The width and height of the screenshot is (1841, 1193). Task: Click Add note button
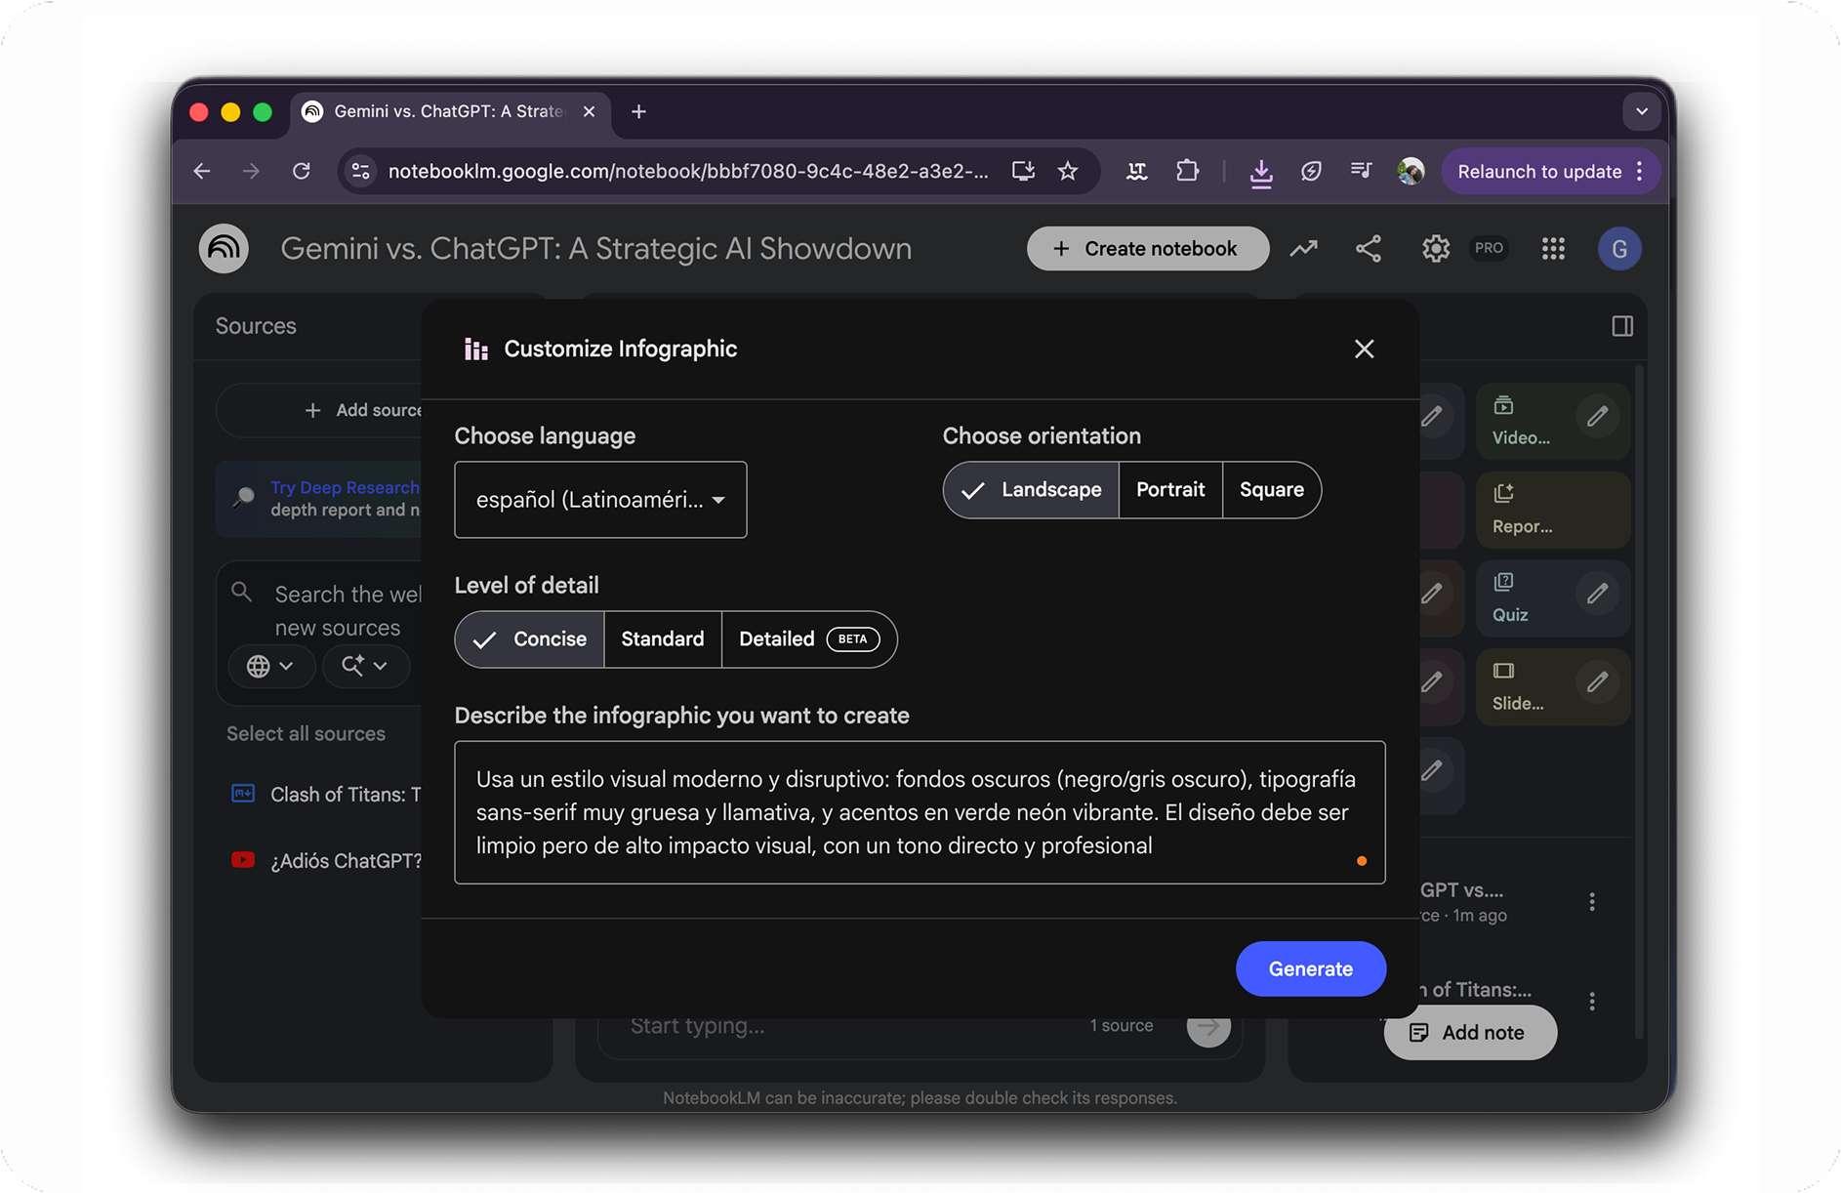pos(1470,1033)
